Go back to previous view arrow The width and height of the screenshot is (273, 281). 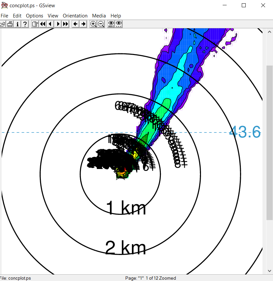76,24
